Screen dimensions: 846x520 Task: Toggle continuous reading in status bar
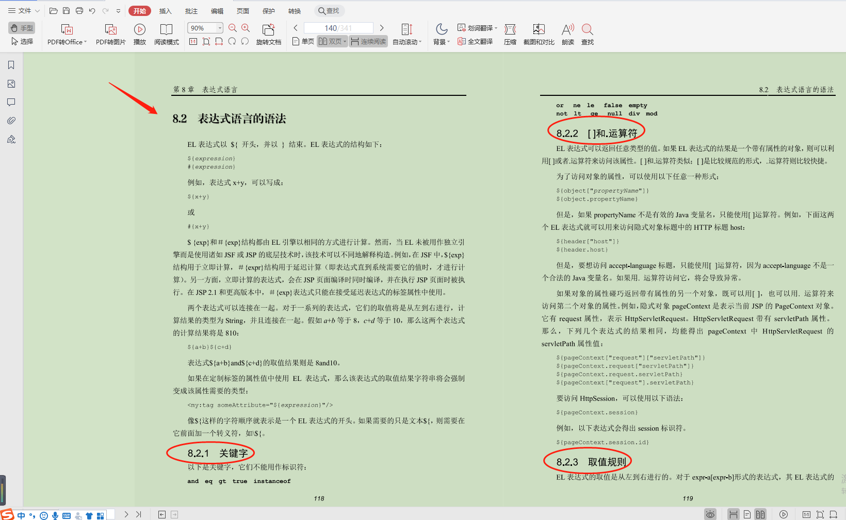click(733, 514)
